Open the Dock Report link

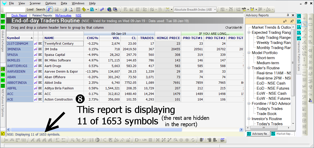click(x=19, y=15)
